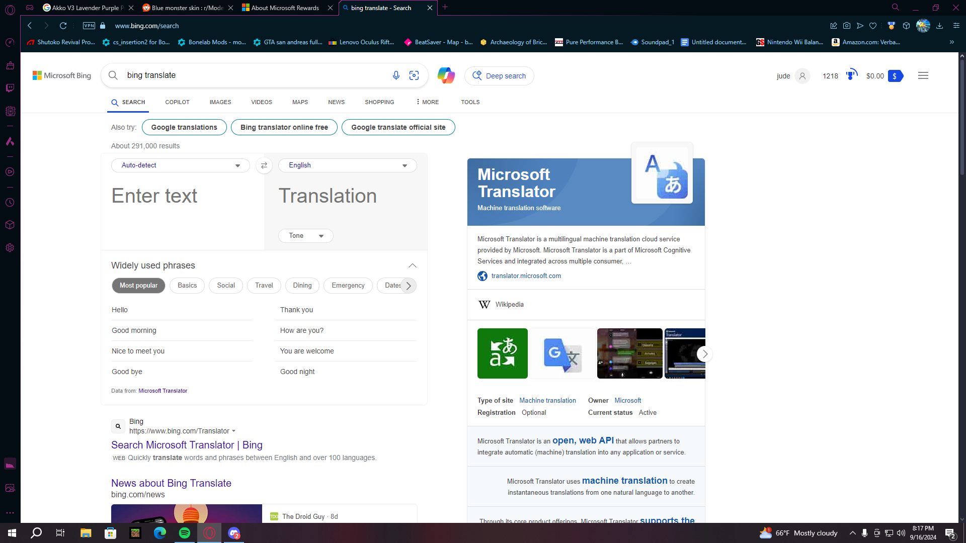The image size is (966, 543).
Task: Open the Copilot colorful logo icon
Action: (446, 75)
